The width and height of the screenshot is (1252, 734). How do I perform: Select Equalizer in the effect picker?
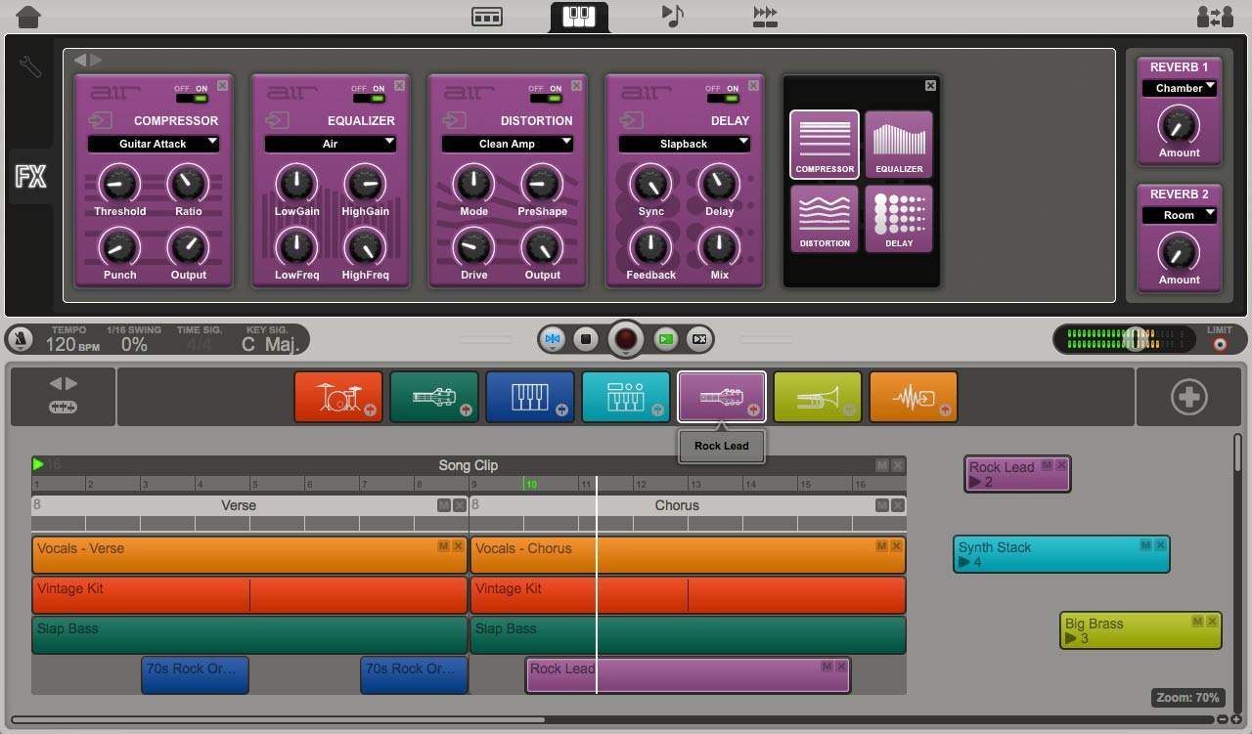(x=899, y=145)
